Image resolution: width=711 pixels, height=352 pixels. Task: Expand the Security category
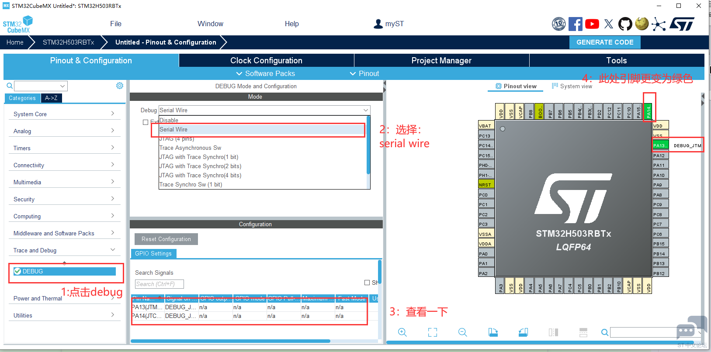64,199
